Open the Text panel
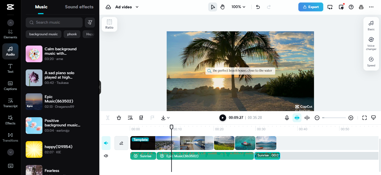Viewport: 381px width, 175px height. (10, 68)
